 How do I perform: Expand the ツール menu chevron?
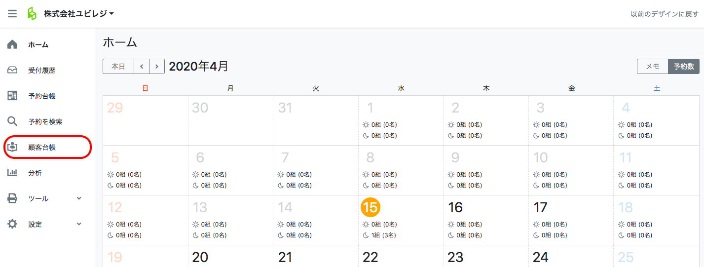[x=79, y=198]
